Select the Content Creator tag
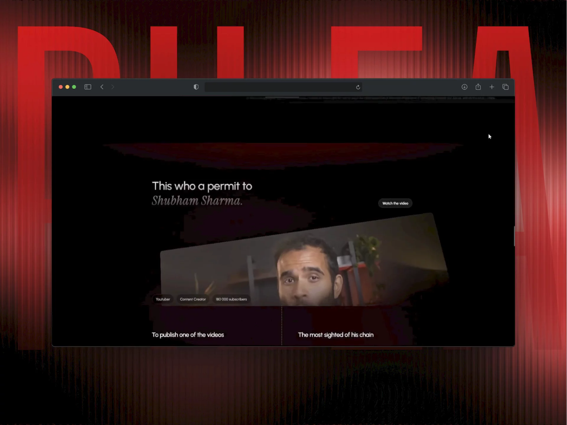The image size is (567, 425). 193,299
